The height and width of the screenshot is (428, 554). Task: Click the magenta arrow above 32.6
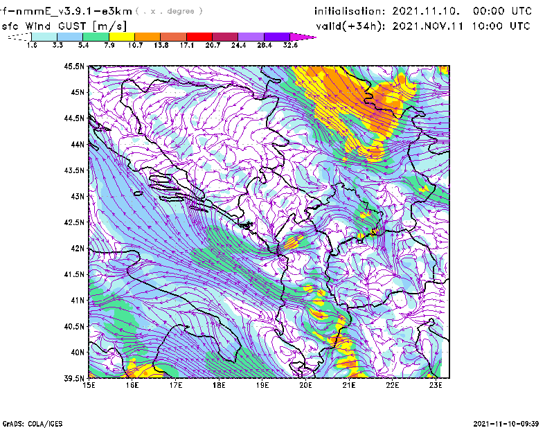303,37
